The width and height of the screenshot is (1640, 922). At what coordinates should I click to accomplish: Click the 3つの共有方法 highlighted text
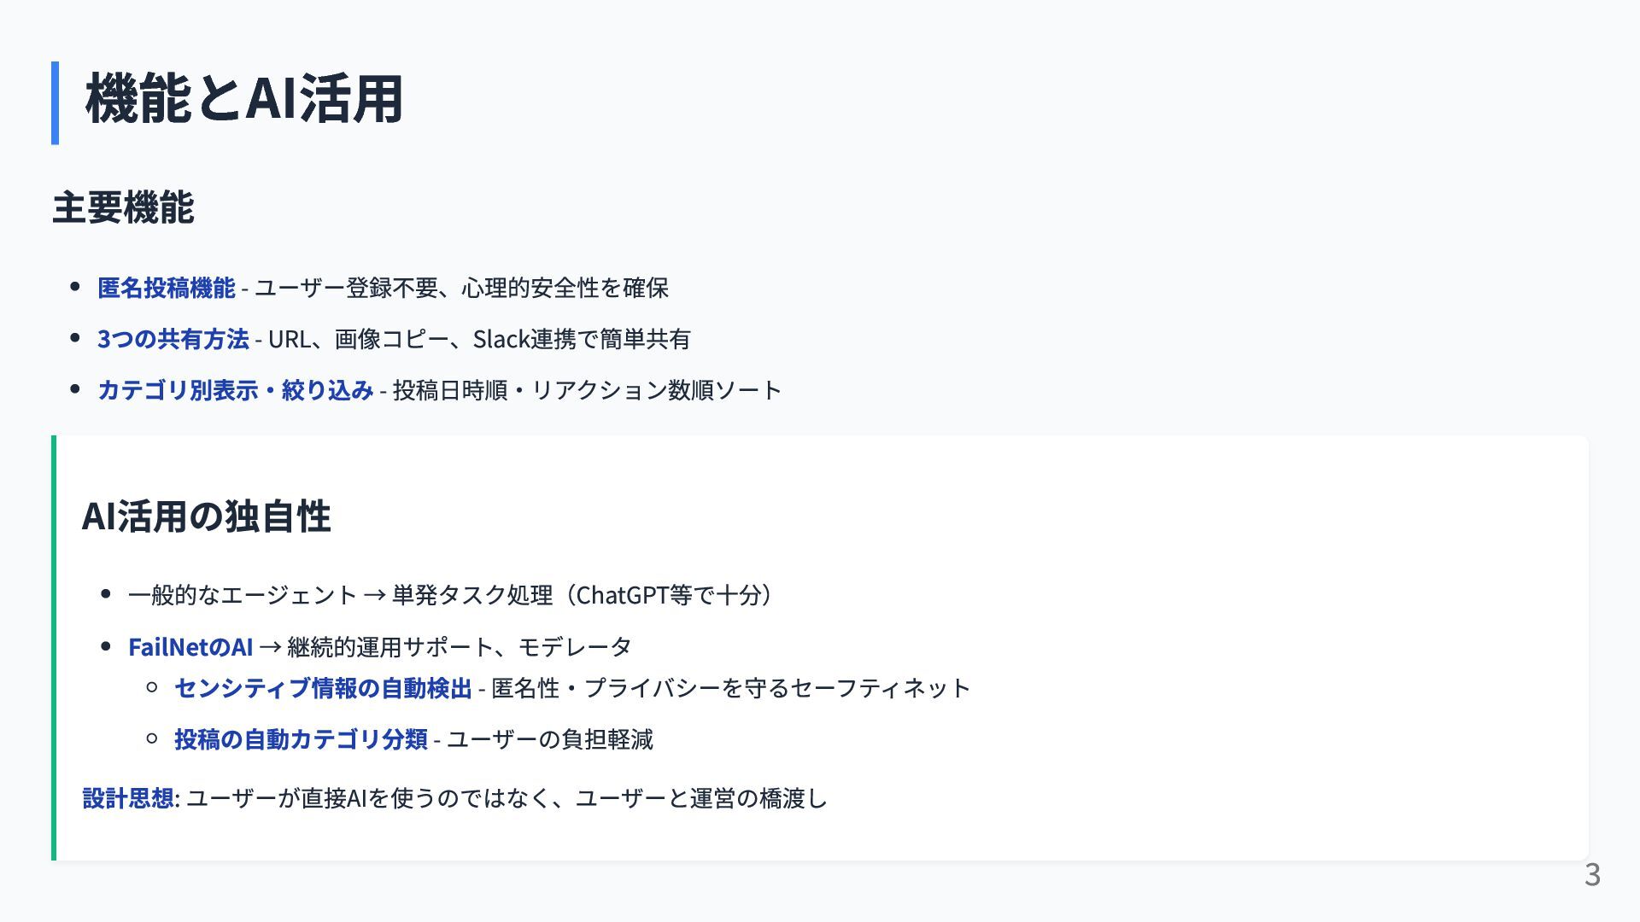pyautogui.click(x=173, y=339)
